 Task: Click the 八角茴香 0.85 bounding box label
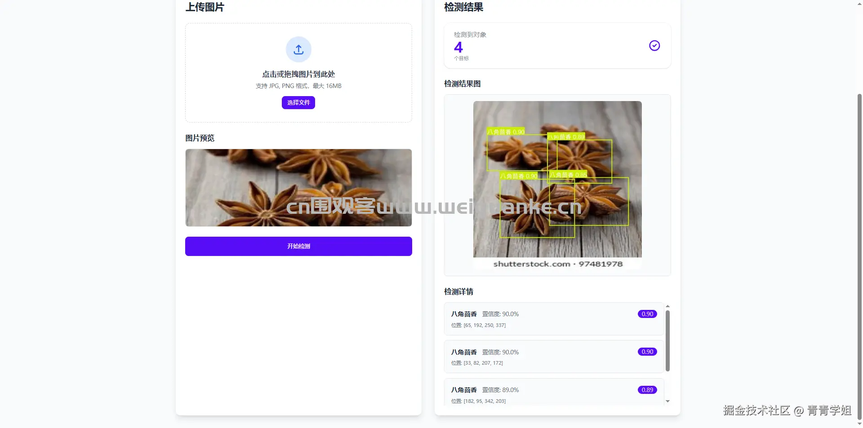click(x=568, y=175)
